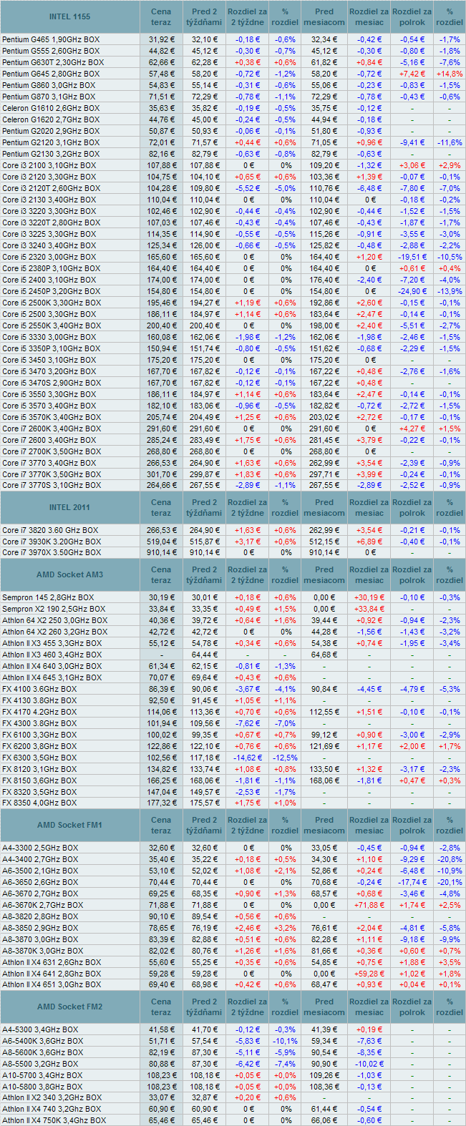Select "FX 4300 3.8GHz BOX" row name
This screenshot has height=1126, width=466.
[40, 723]
